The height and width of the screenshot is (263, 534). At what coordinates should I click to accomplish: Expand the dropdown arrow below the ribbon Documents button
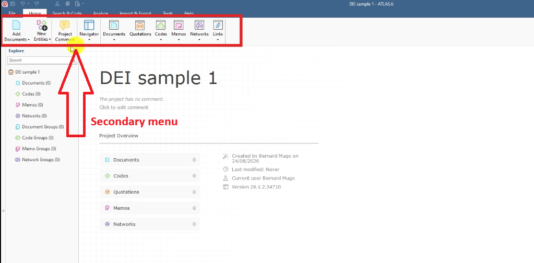click(114, 40)
